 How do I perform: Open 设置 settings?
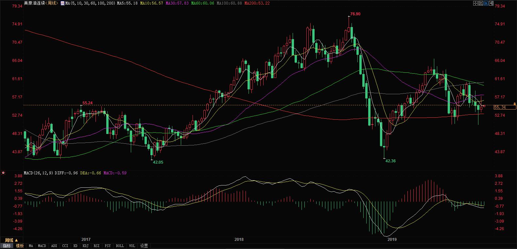(144, 246)
